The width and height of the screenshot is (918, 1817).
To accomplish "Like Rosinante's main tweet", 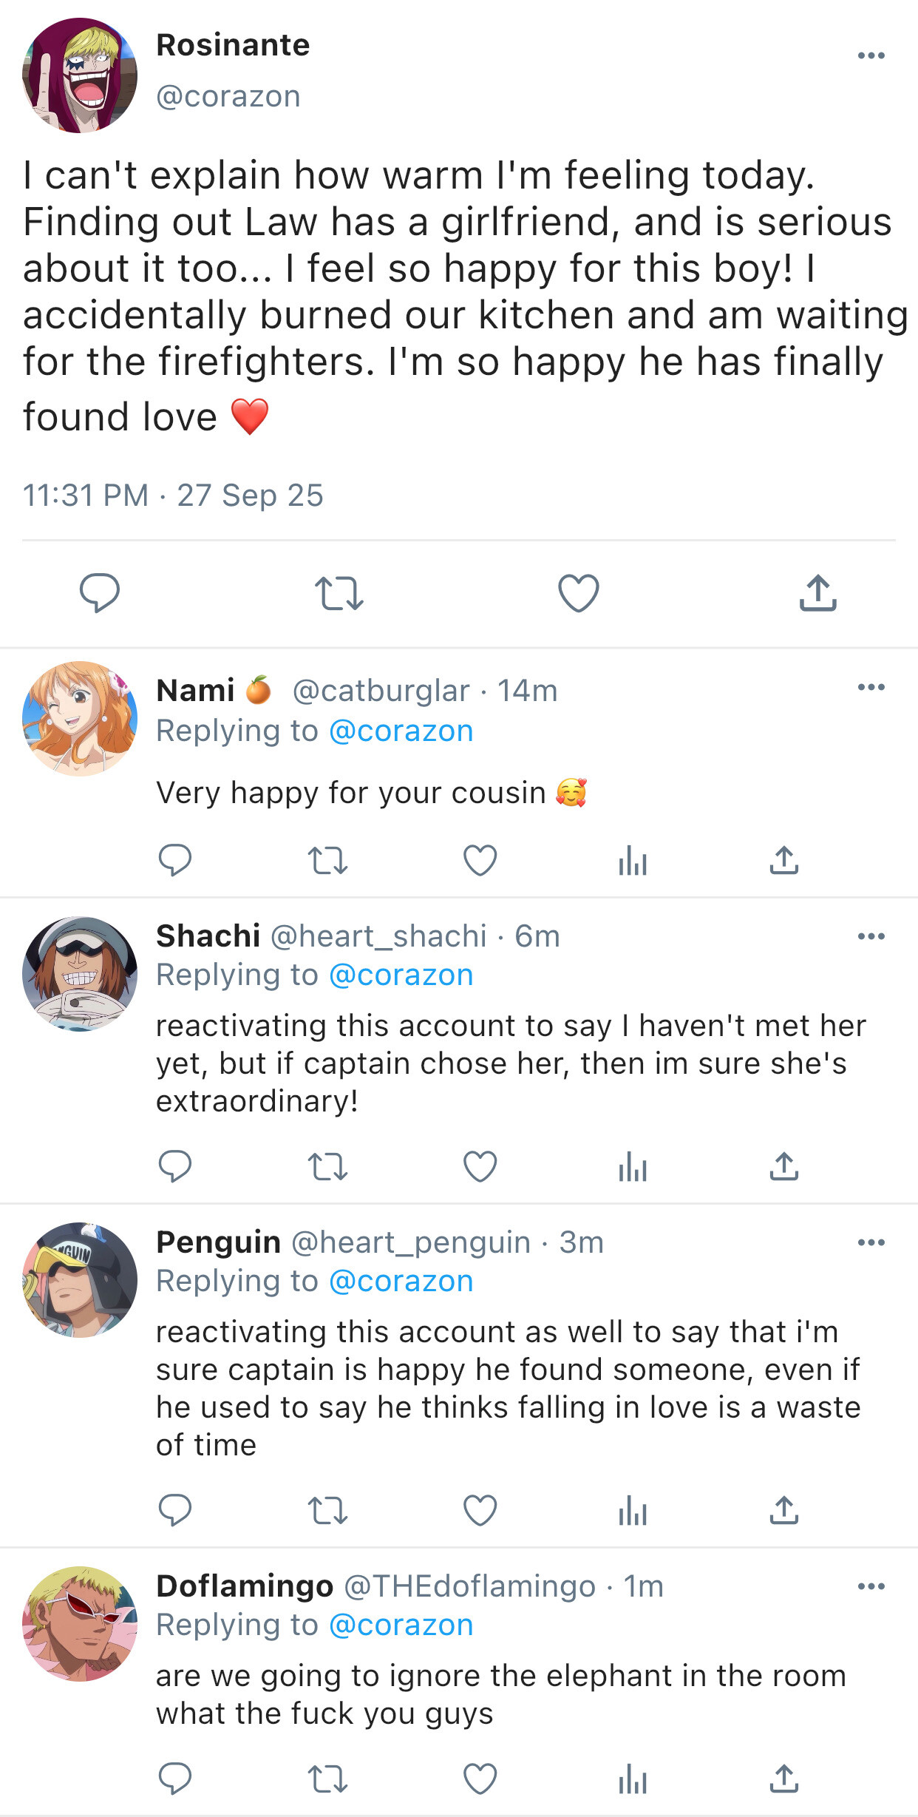I will (578, 593).
